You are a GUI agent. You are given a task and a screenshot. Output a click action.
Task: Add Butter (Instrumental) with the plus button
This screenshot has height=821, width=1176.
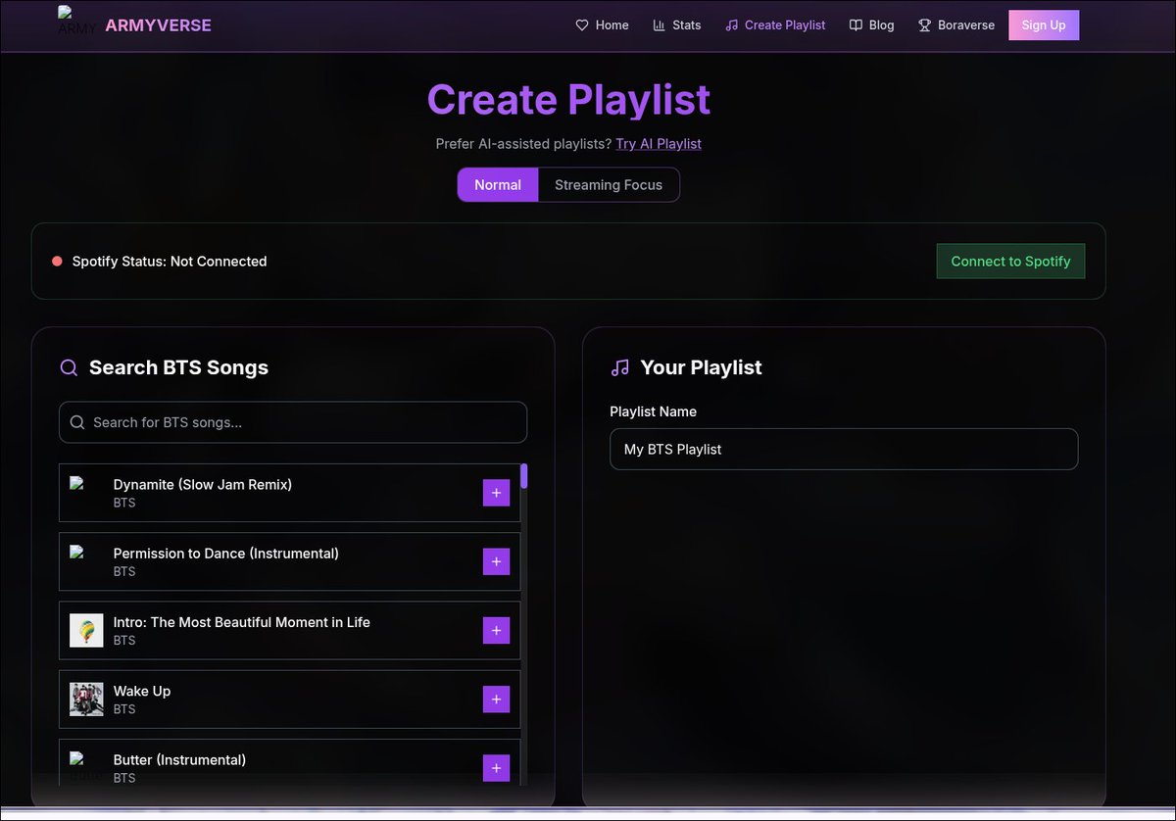coord(496,767)
